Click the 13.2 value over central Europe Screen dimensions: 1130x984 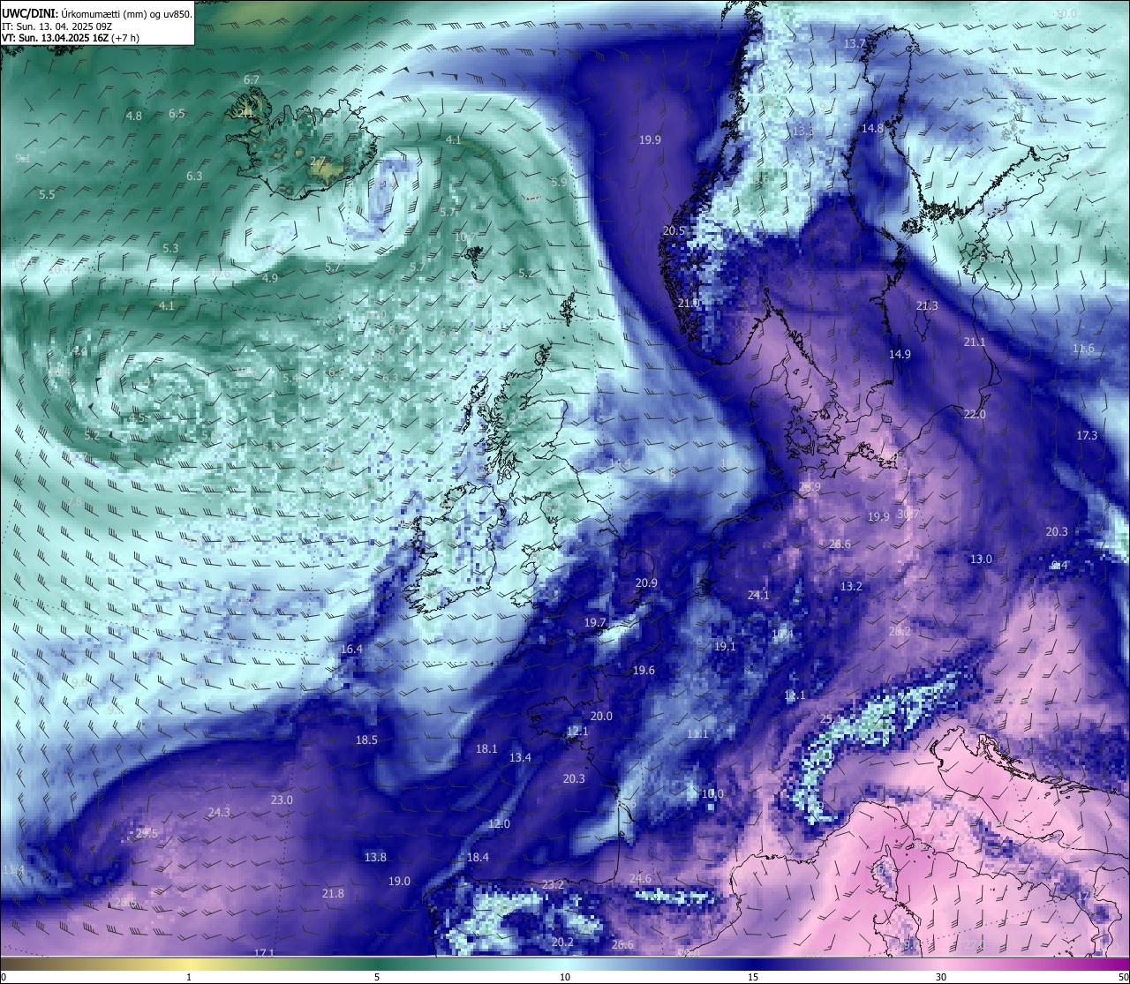851,586
